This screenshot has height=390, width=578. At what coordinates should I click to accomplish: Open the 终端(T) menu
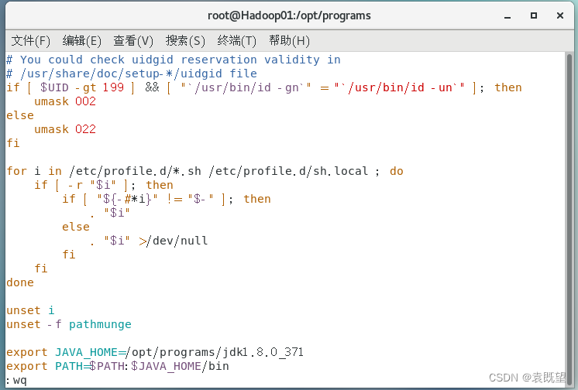point(236,40)
